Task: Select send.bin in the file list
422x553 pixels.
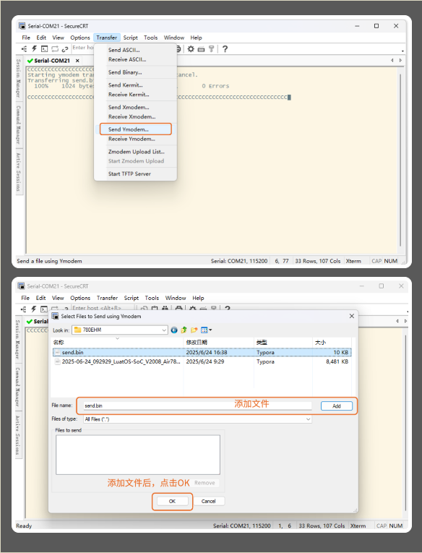Action: click(202, 352)
